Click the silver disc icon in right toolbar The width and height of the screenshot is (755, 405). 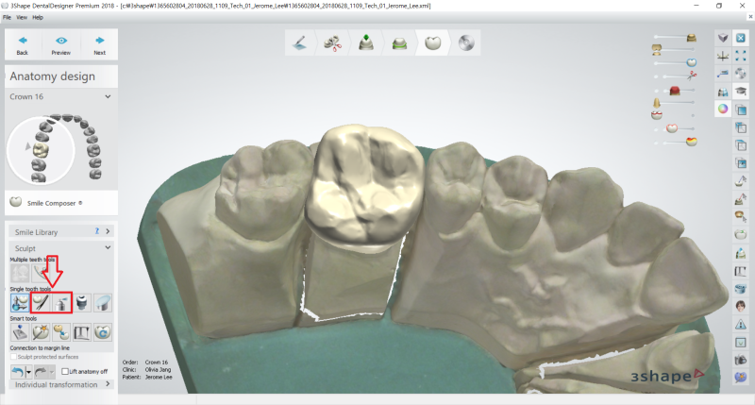pos(741,74)
